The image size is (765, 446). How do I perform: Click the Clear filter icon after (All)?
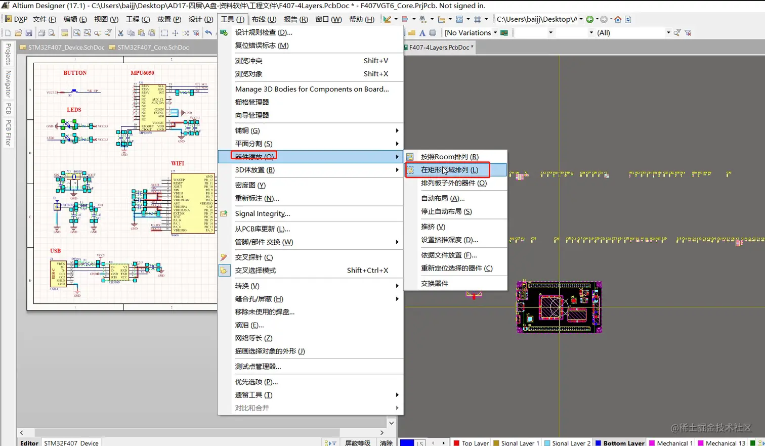pos(688,33)
